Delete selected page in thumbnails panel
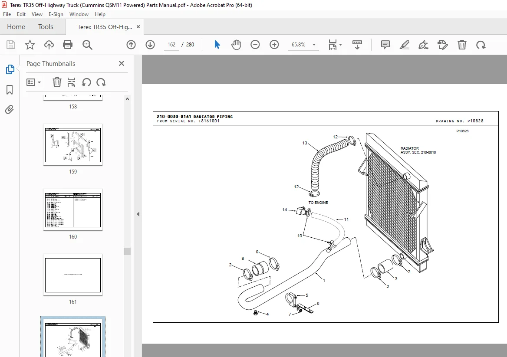The image size is (507, 357). click(57, 82)
